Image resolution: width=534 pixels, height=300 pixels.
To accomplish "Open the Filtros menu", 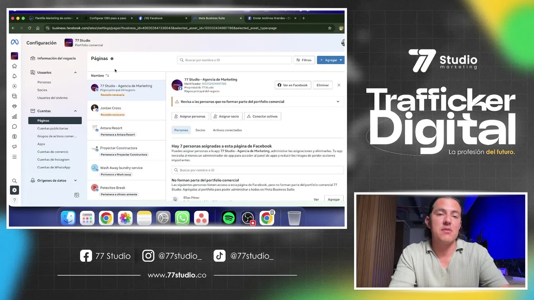I will point(304,60).
